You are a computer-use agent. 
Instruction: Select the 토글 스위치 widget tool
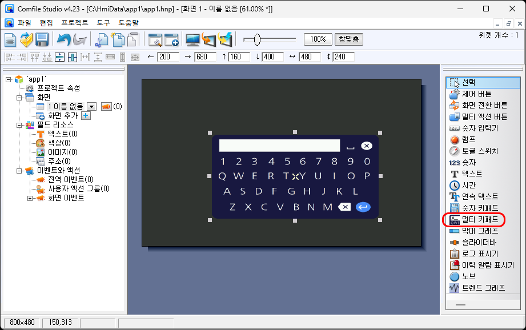click(x=480, y=151)
